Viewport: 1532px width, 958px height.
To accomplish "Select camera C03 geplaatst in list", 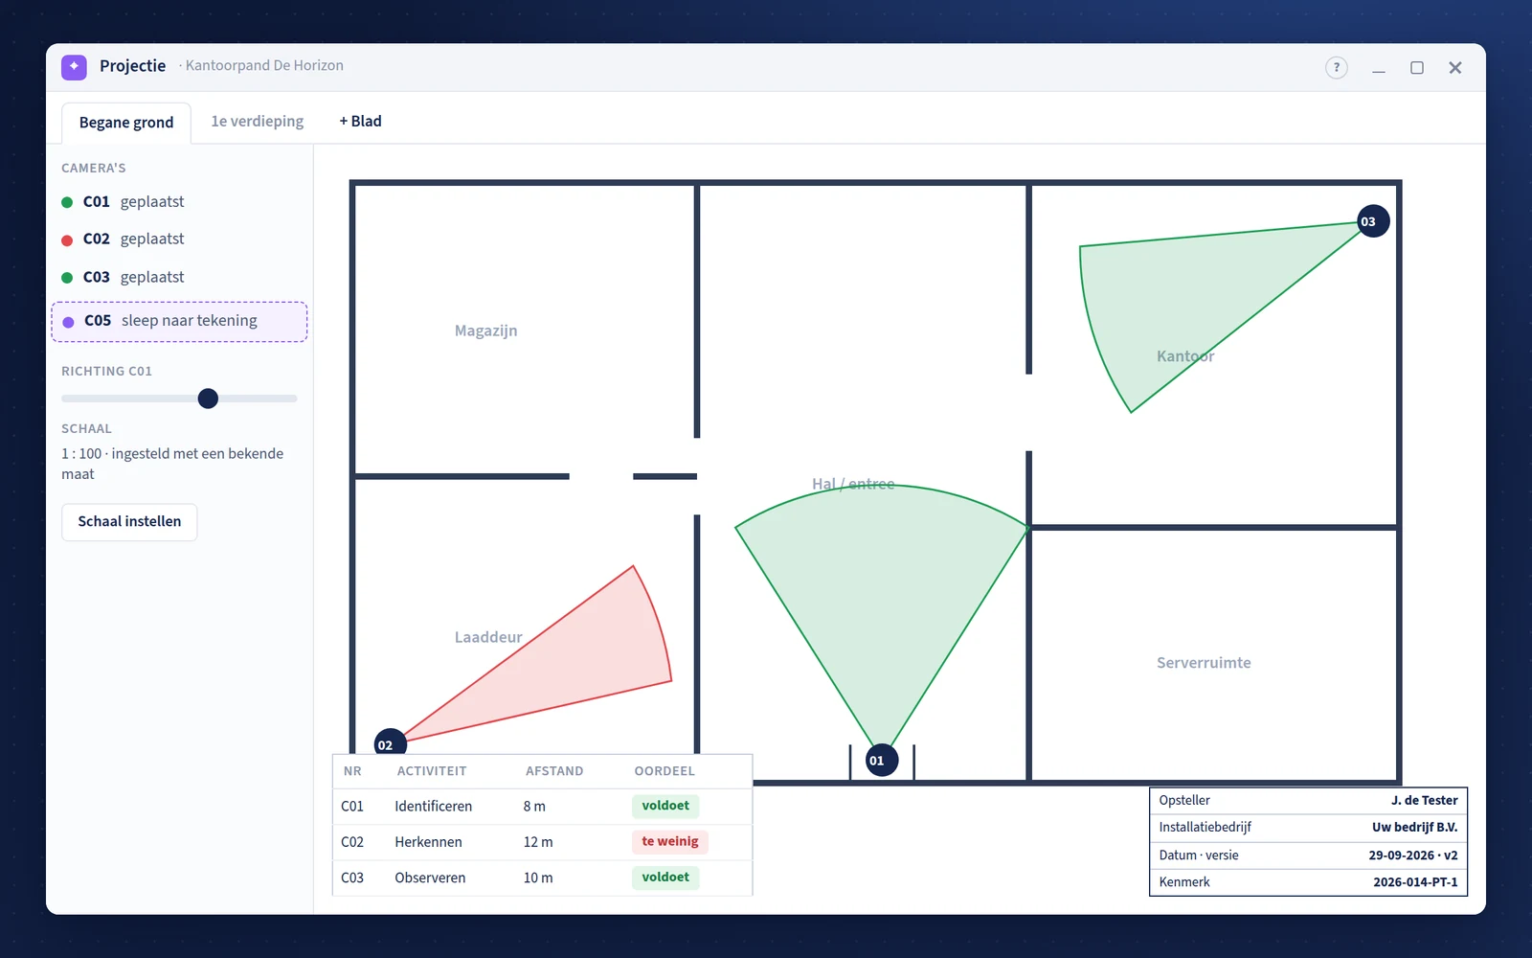I will click(x=179, y=278).
